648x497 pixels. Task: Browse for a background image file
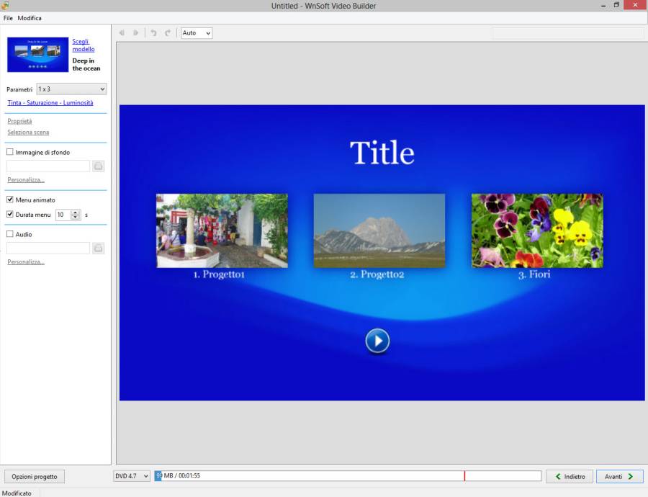click(99, 166)
